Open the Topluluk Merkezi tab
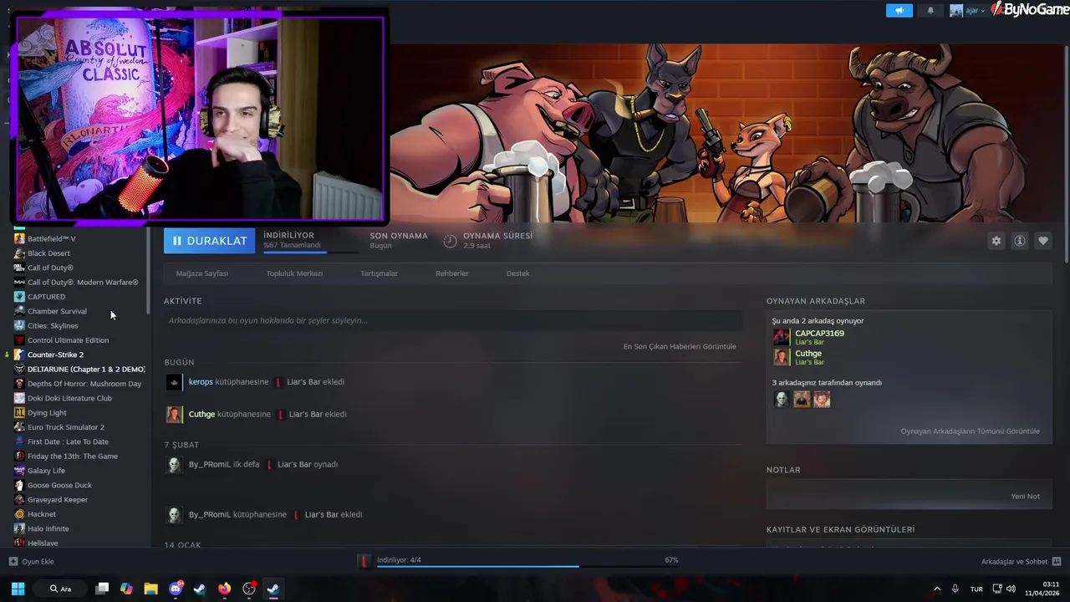 coord(294,273)
